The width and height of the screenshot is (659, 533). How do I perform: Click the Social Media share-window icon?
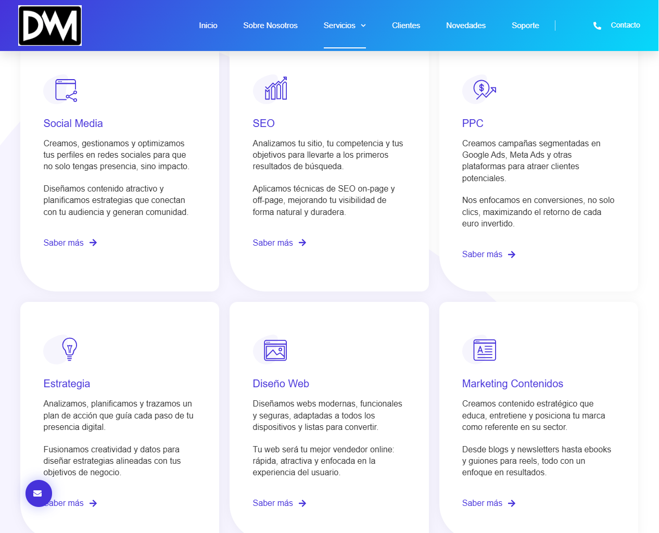(x=66, y=90)
